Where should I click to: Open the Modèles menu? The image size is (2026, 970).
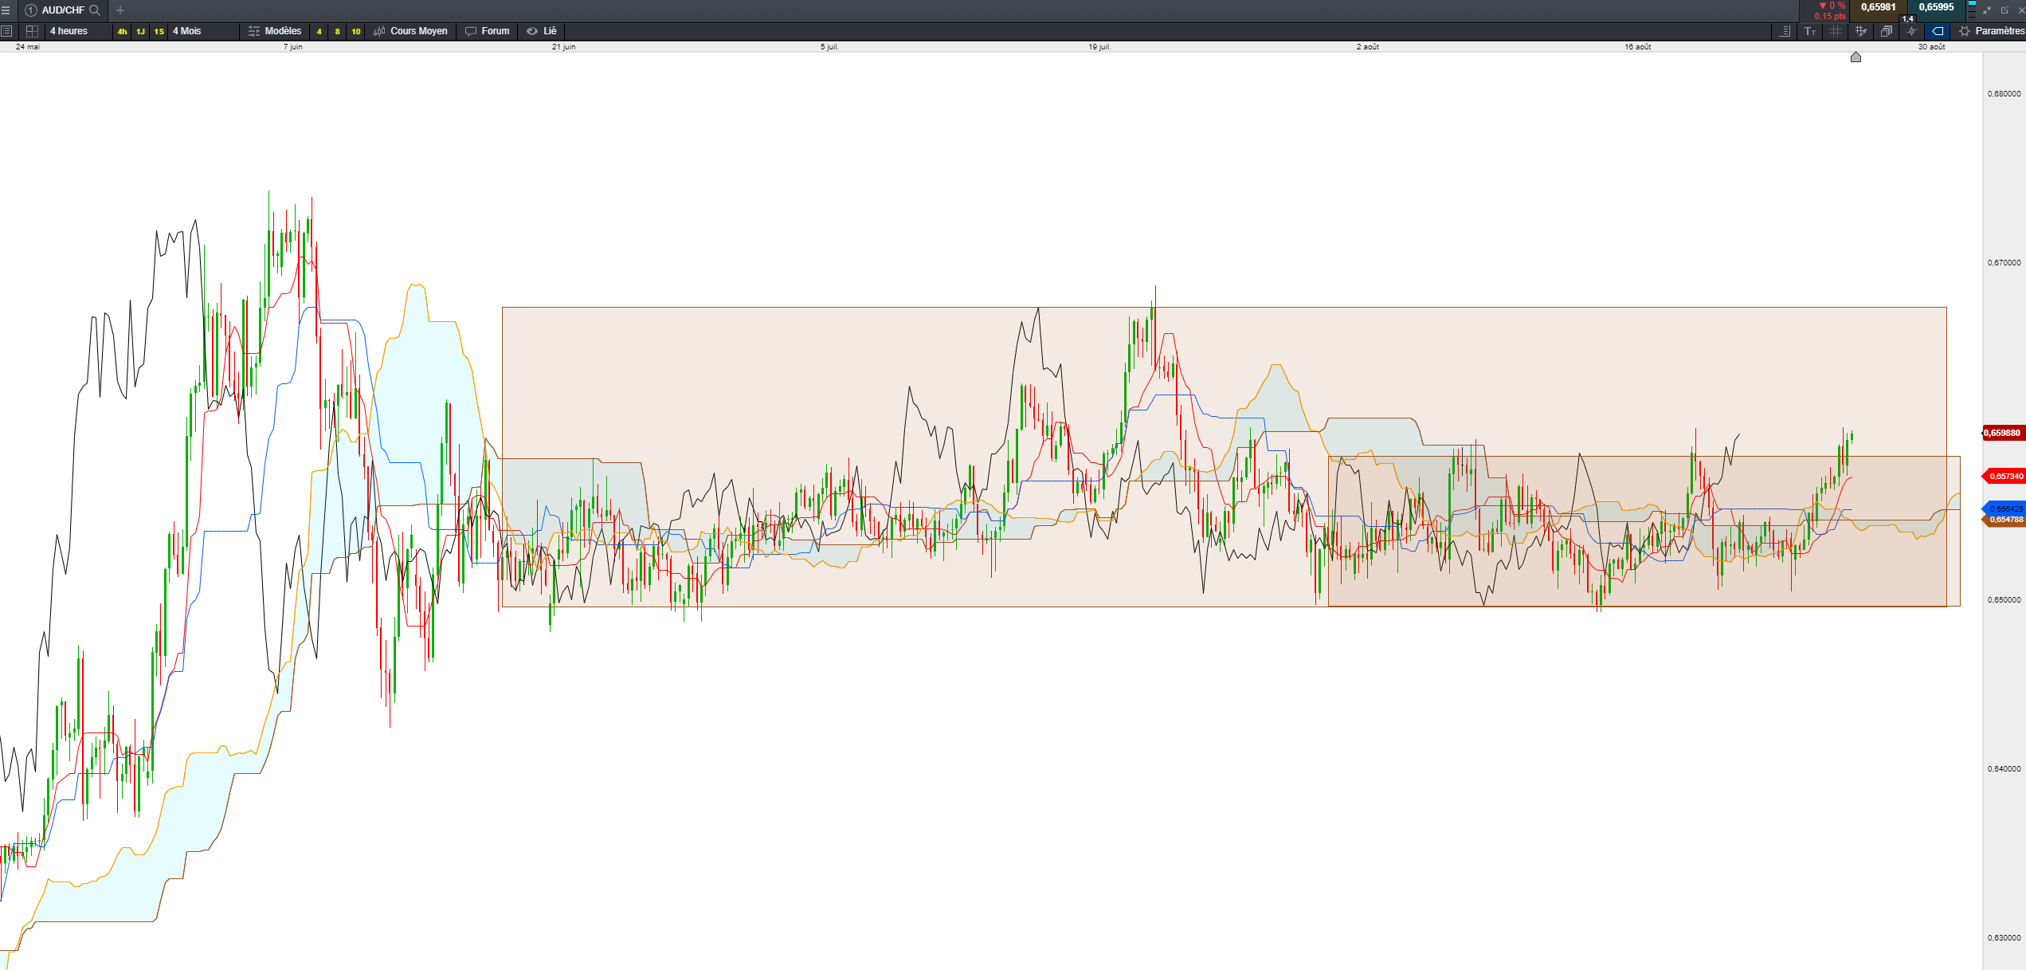tap(283, 31)
